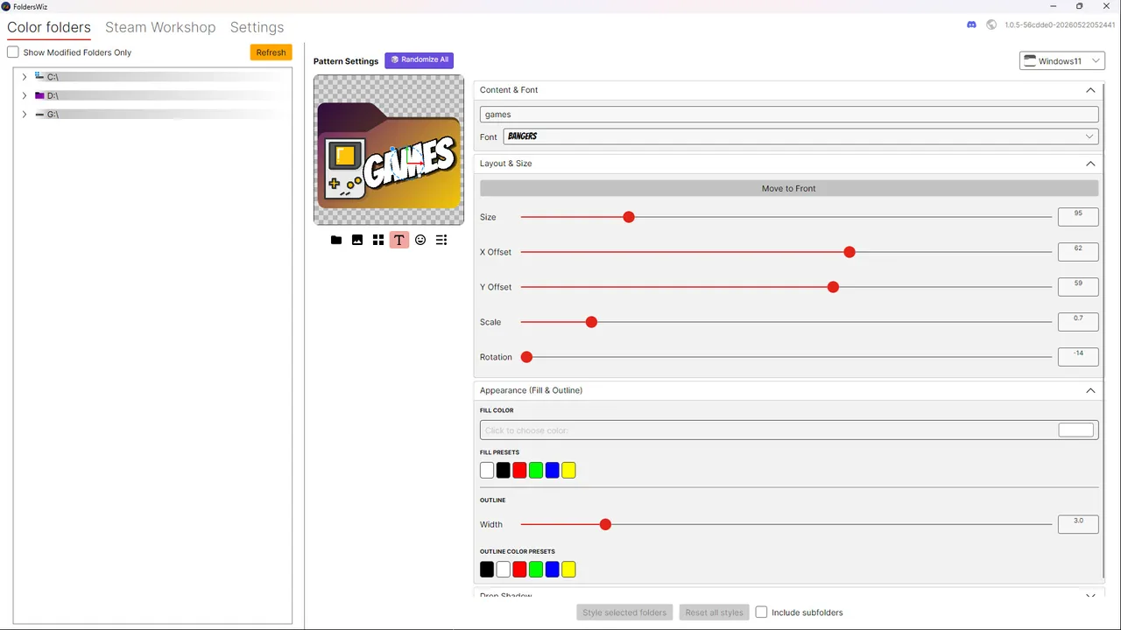Click the version number text 1.0.5
This screenshot has height=630, width=1121.
click(x=1060, y=24)
